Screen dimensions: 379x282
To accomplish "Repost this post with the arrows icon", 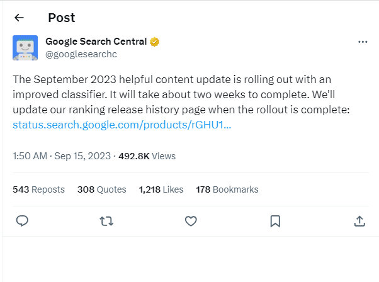I will 106,221.
